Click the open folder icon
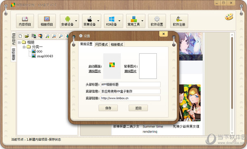The image size is (247, 149). coord(27,36)
